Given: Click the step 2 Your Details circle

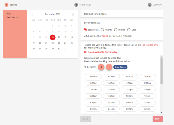Looking at the screenshot, I should coord(76,5).
